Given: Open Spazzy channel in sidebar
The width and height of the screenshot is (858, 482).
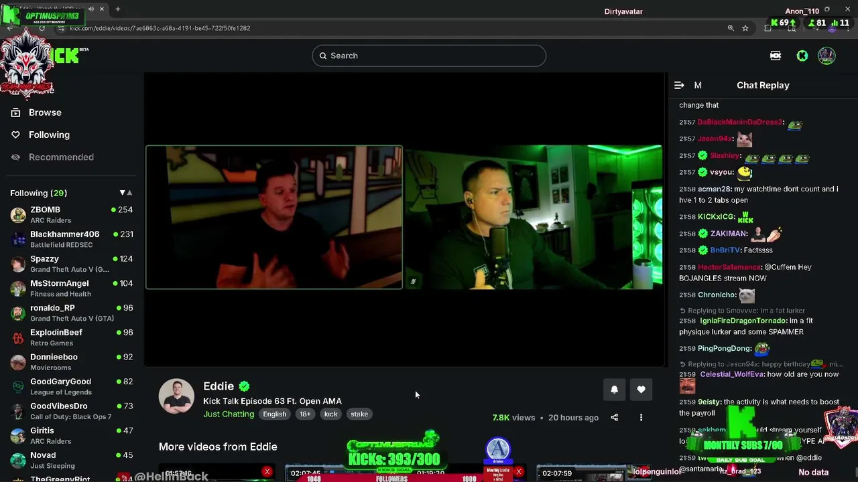Looking at the screenshot, I should [x=71, y=264].
